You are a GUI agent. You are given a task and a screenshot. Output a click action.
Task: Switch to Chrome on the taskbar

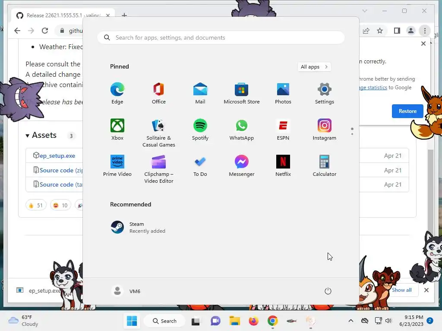coord(273,321)
